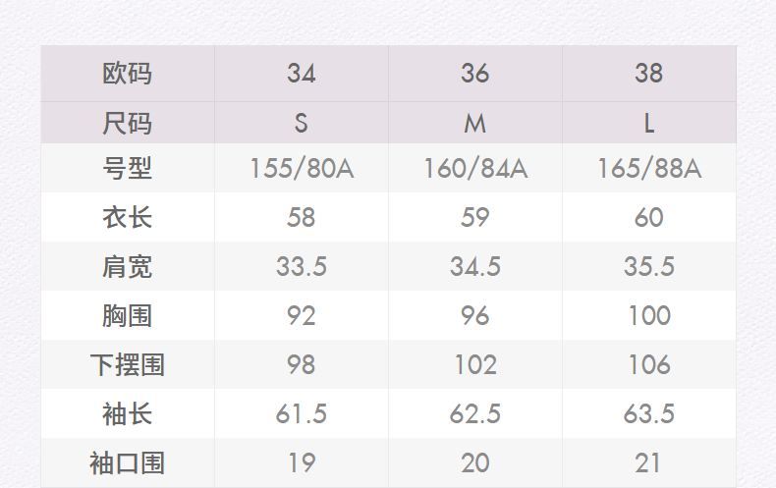Select the 衣长 row header
This screenshot has width=776, height=488.
[128, 217]
